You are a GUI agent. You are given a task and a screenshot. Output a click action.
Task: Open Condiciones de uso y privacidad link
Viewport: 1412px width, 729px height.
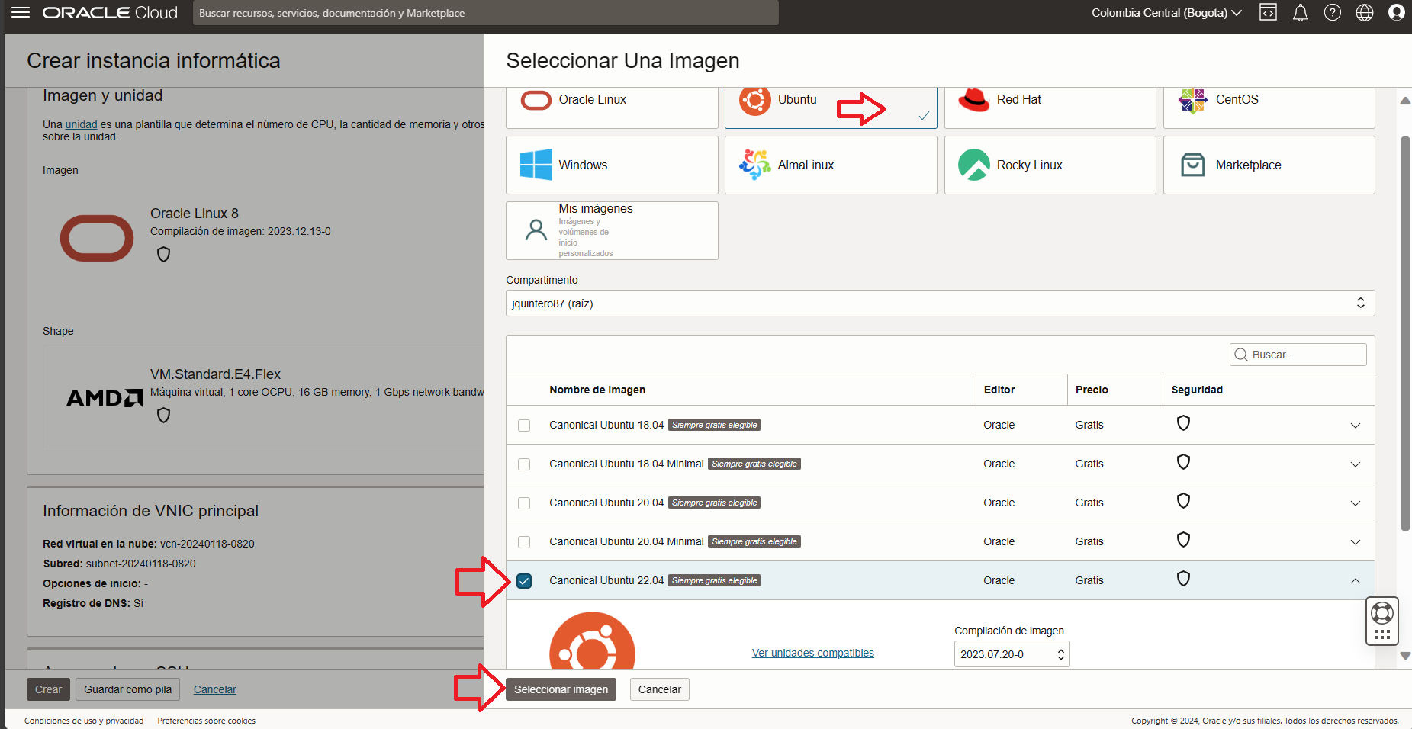click(x=84, y=721)
